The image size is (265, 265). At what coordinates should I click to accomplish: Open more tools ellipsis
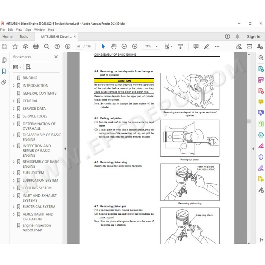coord(217,46)
